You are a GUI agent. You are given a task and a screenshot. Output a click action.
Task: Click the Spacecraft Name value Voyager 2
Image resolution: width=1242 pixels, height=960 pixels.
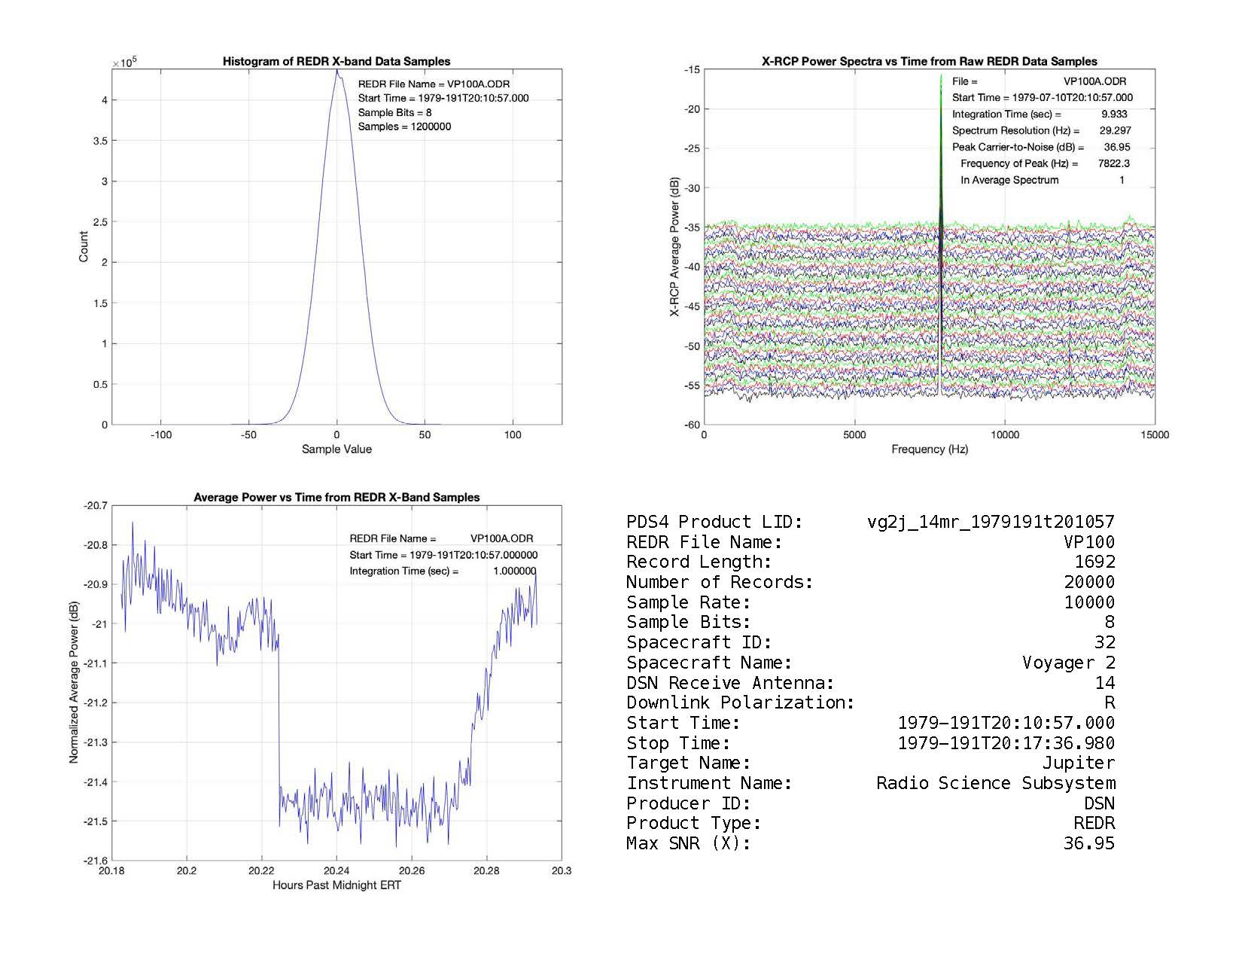1068,663
